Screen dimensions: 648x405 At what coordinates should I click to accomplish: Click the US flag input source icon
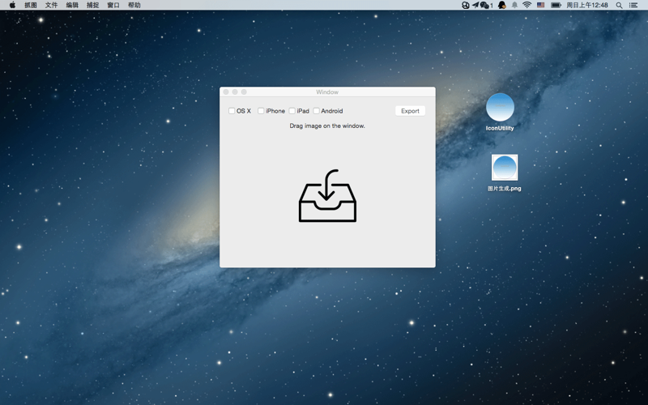pos(540,5)
